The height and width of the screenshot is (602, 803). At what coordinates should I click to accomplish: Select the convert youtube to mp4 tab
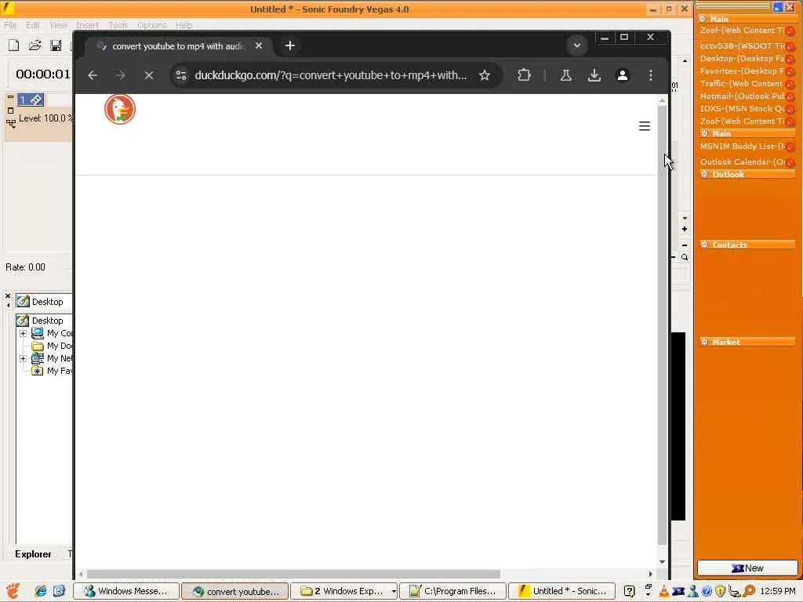coord(176,45)
